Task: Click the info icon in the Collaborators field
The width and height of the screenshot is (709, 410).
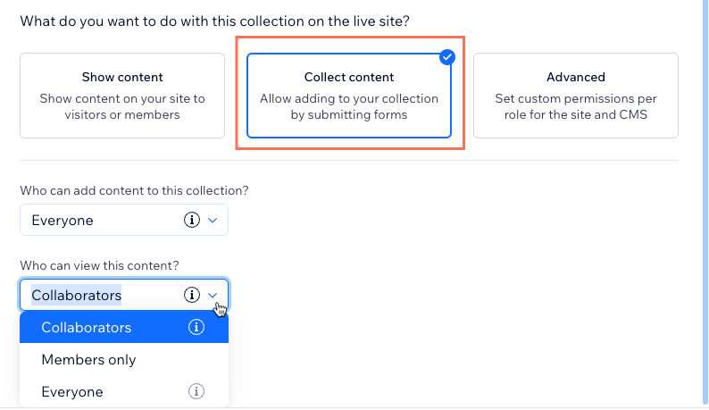Action: [192, 295]
